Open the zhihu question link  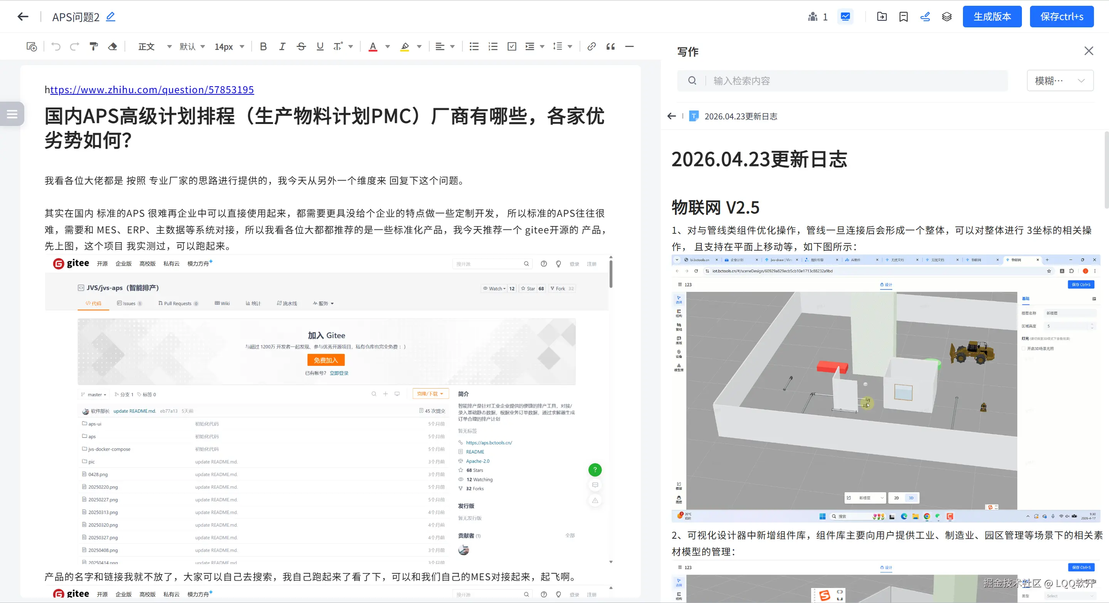tap(152, 90)
